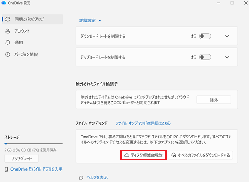
Task: Toggle ダウンロード レートを制限する switch
Action: 205,36
